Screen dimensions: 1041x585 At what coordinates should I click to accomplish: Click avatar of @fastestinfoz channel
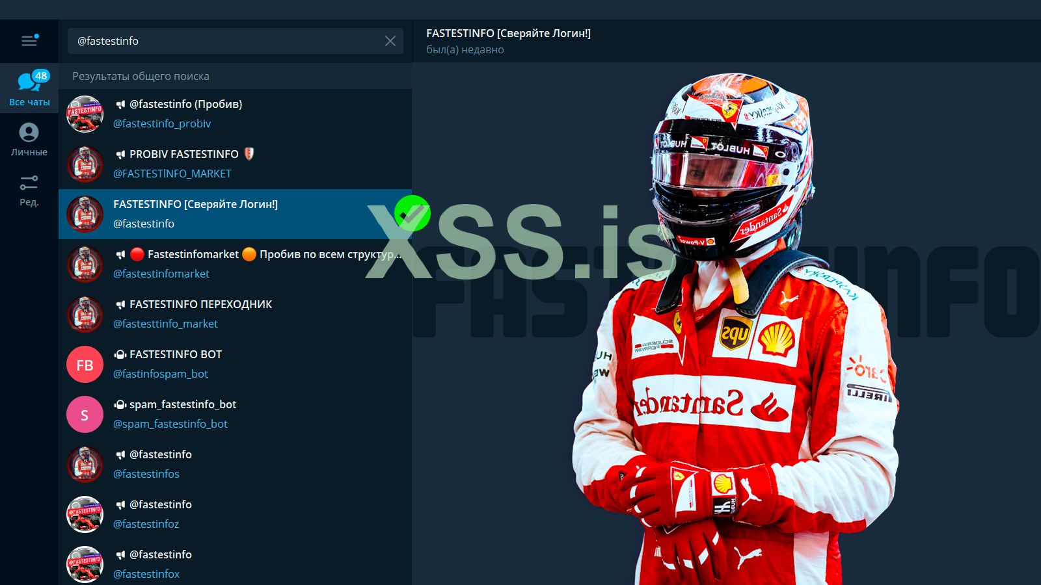(85, 514)
